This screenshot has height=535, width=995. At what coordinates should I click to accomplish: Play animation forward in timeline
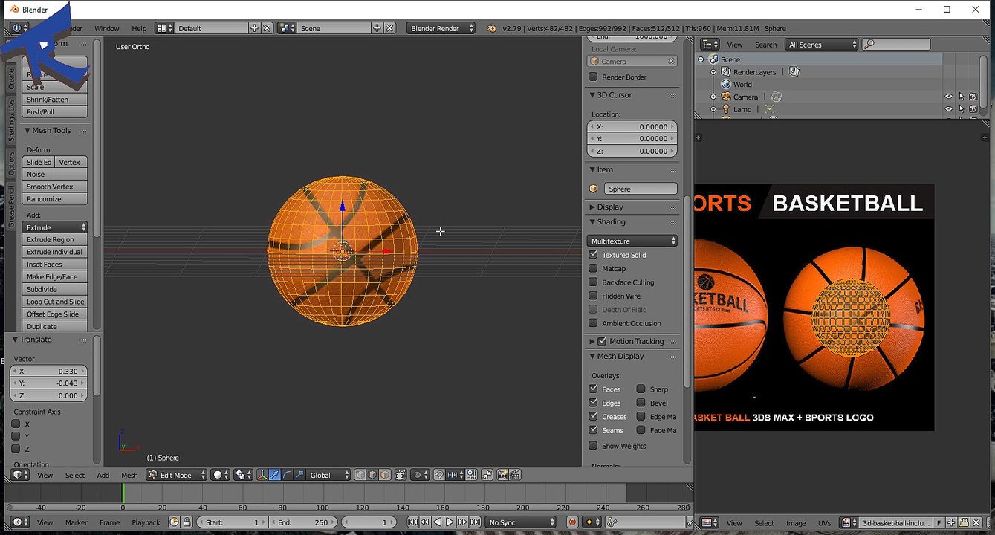click(x=450, y=522)
